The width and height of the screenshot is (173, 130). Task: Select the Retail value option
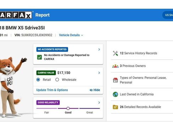pyautogui.click(x=38, y=80)
